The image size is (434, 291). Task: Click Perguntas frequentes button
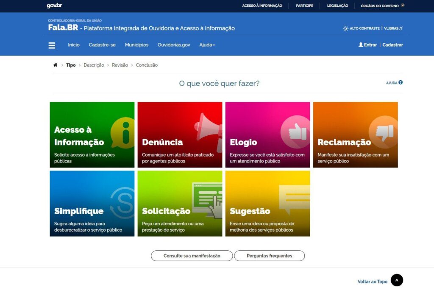click(x=269, y=256)
